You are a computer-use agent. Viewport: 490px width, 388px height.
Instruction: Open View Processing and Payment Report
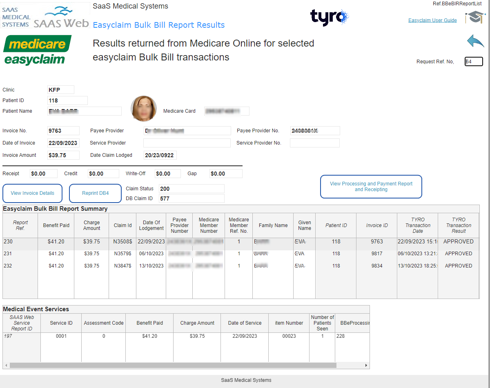click(371, 187)
